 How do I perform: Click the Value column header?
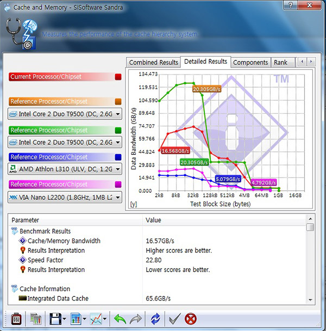tap(224, 220)
